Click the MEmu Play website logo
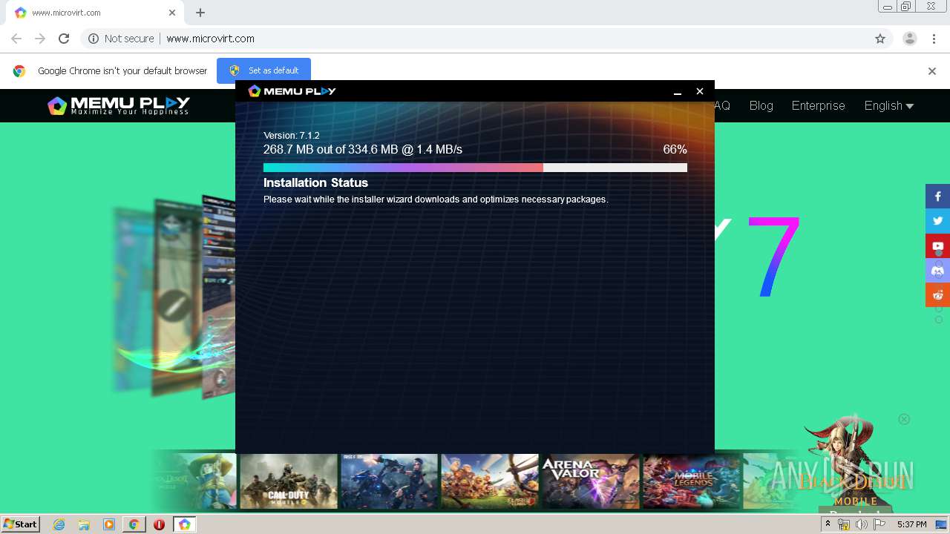The image size is (950, 534). (x=119, y=106)
